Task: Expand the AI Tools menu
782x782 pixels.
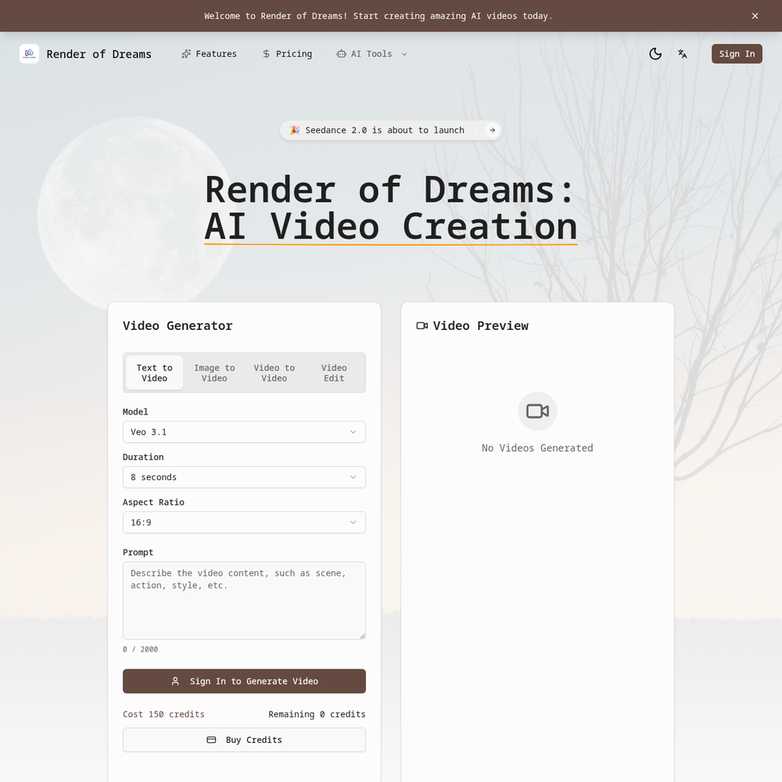Action: pos(372,54)
